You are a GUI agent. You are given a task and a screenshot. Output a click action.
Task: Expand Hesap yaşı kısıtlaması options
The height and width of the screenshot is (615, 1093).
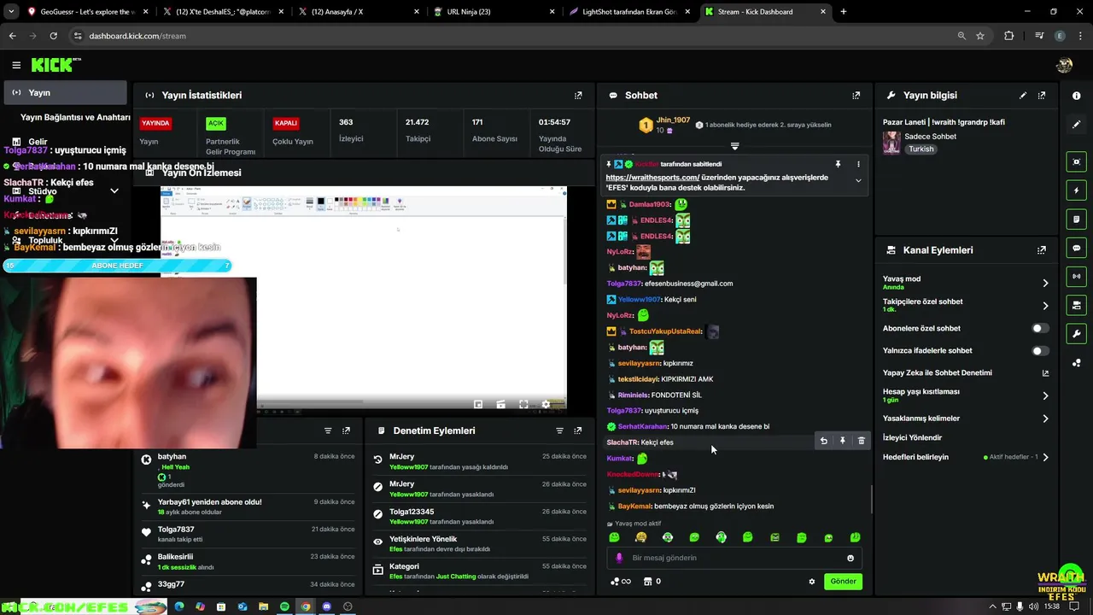(x=1045, y=395)
